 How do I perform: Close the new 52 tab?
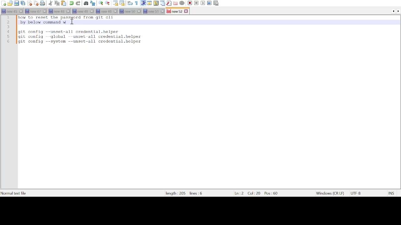point(186,11)
